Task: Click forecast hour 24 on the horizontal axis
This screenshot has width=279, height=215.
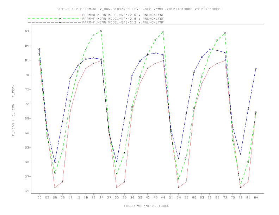Action: (x=101, y=197)
